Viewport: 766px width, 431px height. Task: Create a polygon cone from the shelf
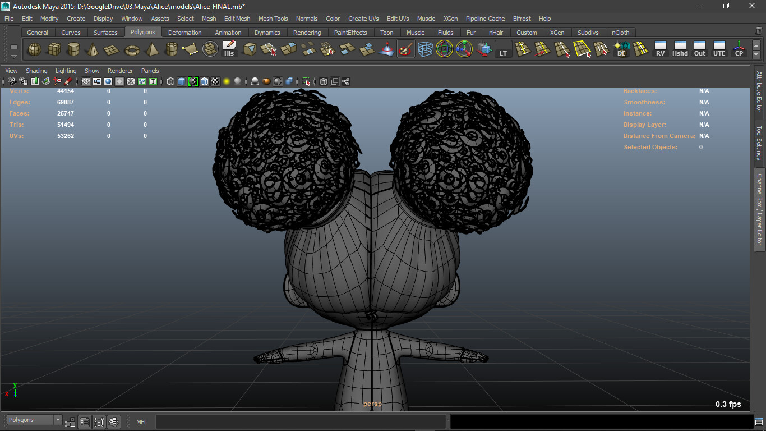click(x=93, y=49)
